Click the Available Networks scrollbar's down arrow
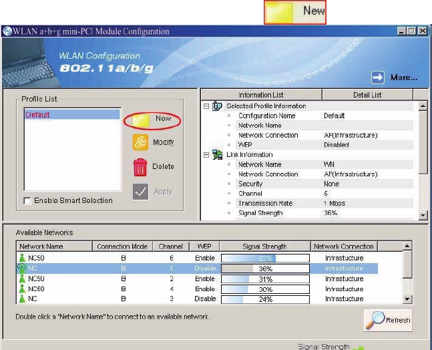The height and width of the screenshot is (350, 432). pos(407,299)
